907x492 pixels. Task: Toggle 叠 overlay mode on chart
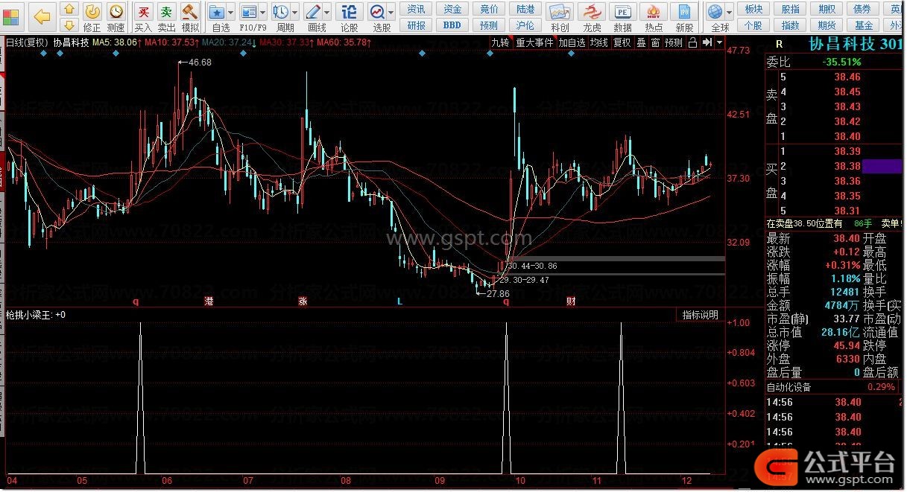tap(641, 42)
